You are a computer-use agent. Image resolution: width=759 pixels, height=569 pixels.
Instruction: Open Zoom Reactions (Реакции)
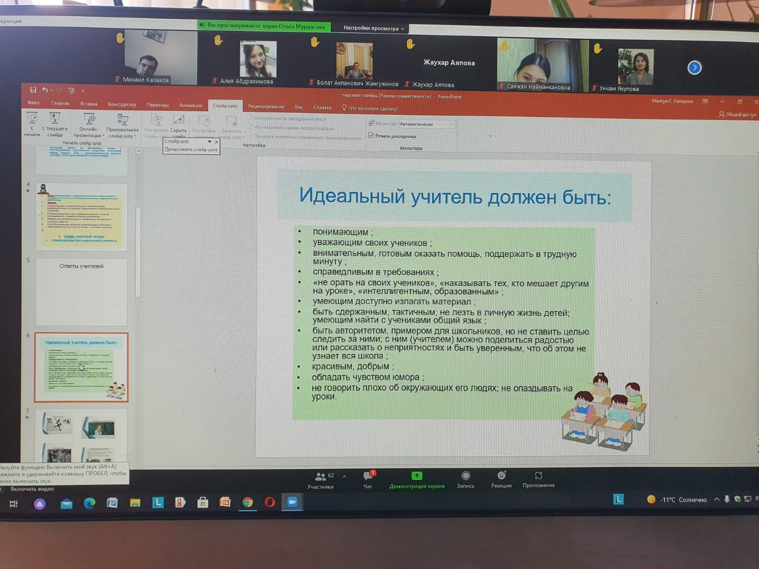tap(501, 476)
